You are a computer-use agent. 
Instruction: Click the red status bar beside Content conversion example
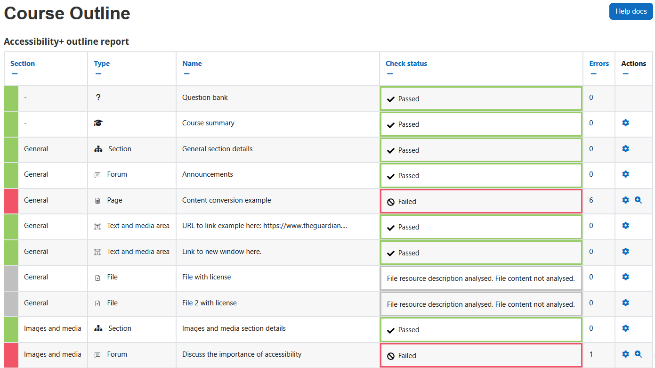click(x=11, y=201)
